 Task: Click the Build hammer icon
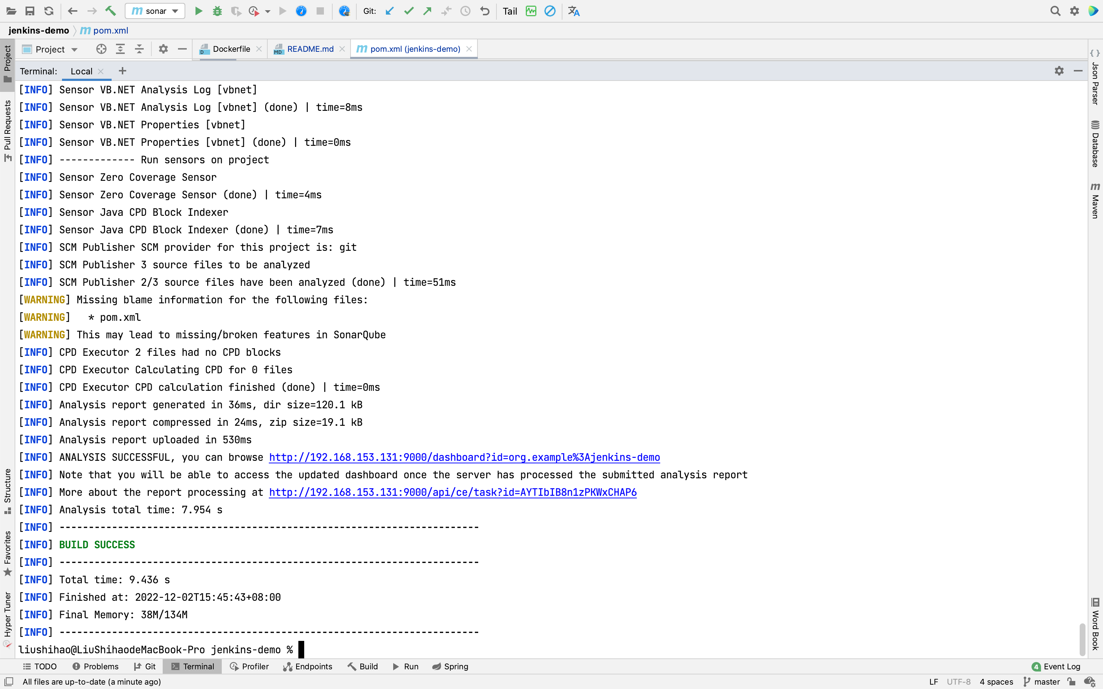(111, 11)
